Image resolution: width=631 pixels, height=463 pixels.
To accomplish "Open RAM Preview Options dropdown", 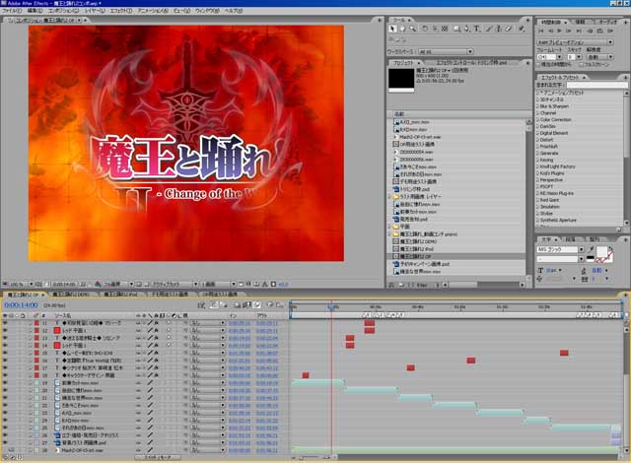I will (x=575, y=41).
